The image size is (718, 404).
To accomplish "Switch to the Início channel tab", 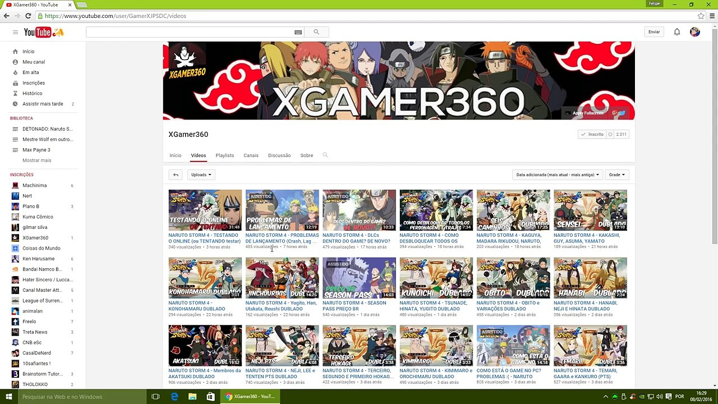I will pyautogui.click(x=176, y=155).
